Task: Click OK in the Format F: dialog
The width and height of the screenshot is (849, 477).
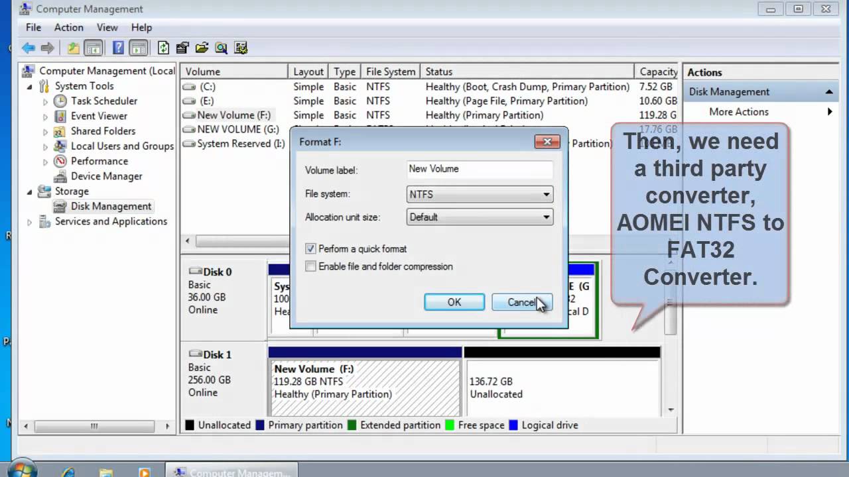Action: tap(454, 302)
